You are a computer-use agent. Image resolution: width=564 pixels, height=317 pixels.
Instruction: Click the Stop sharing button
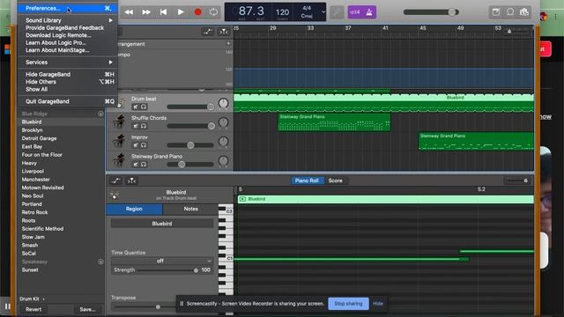tap(348, 303)
